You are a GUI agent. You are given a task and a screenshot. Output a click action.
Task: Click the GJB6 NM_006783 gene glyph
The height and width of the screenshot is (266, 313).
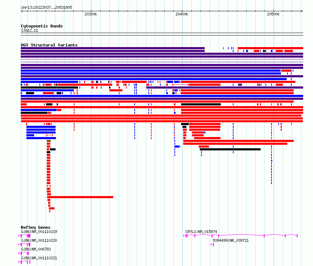click(x=24, y=253)
